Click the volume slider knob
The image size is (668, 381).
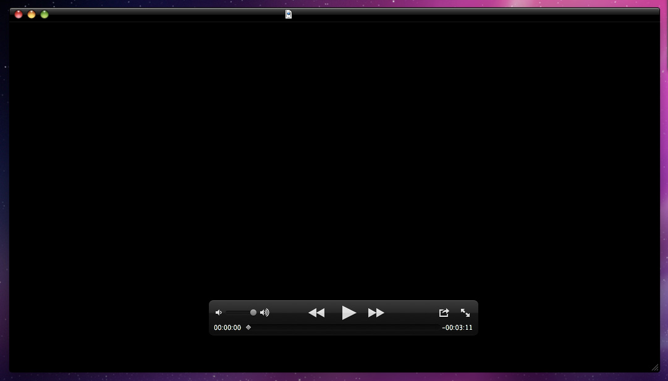pos(253,313)
